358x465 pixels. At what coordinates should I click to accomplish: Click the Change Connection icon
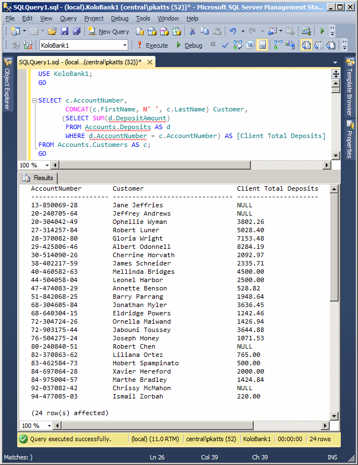pos(28,45)
